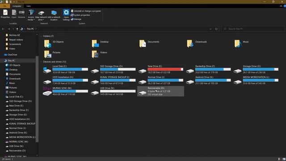Select BackedUp Drive (F:) icon
The height and width of the screenshot is (161, 286).
click(x=190, y=71)
